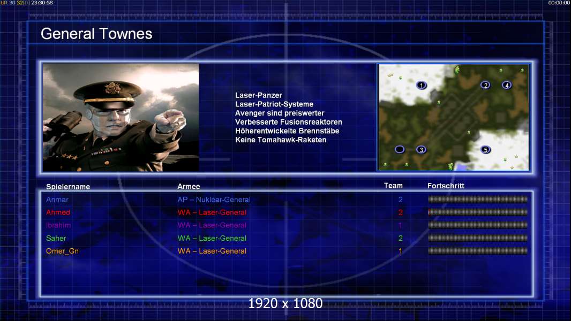The image size is (571, 321).
Task: Click the Laser-Patriot-Systeme line
Action: point(274,104)
